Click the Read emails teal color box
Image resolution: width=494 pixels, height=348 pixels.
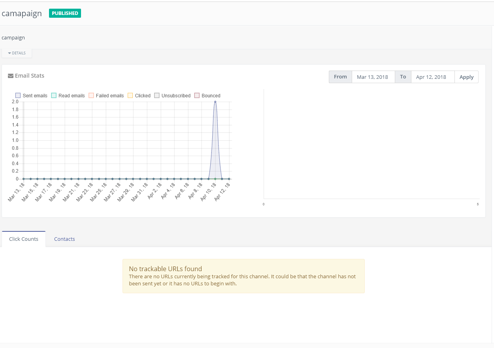pos(54,95)
